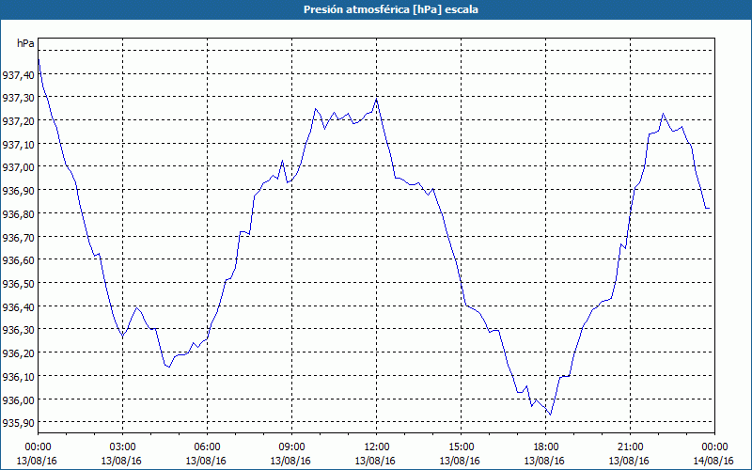This screenshot has height=470, width=752.
Task: Click the 09:00 time axis label
Action: [x=291, y=447]
